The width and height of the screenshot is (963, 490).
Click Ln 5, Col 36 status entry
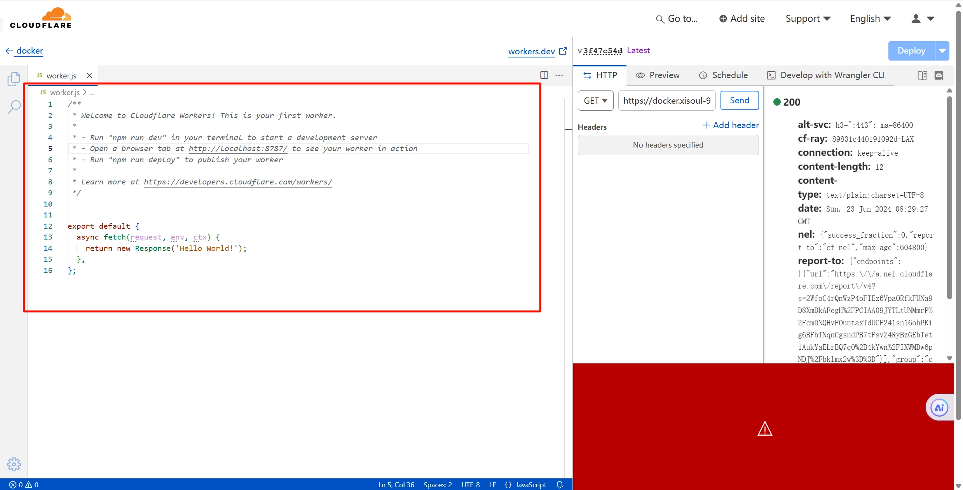[x=396, y=485]
